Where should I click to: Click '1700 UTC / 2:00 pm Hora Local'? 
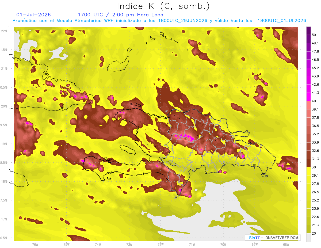point(121,15)
